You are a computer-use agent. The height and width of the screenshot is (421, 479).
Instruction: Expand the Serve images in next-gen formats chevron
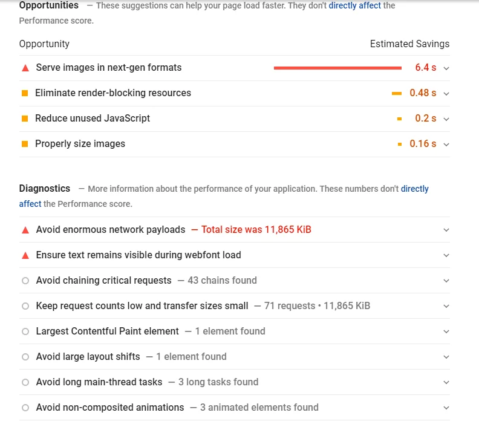click(446, 68)
